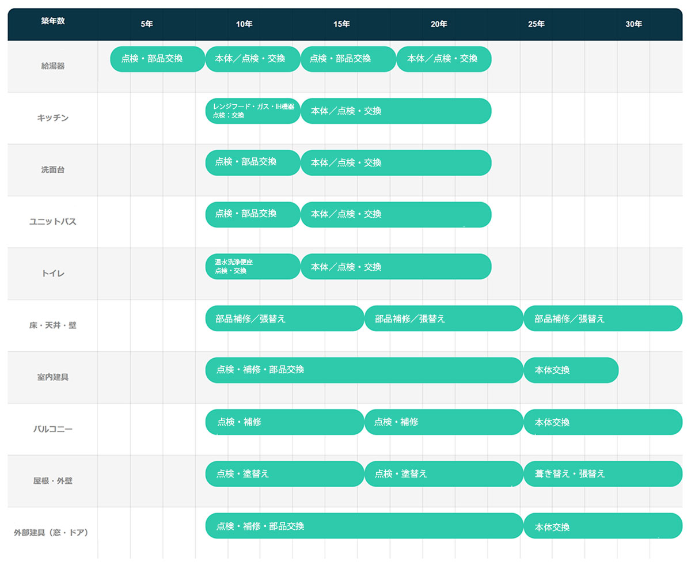This screenshot has width=691, height=565.
Task: Click the 30年 column header
Action: click(x=633, y=24)
